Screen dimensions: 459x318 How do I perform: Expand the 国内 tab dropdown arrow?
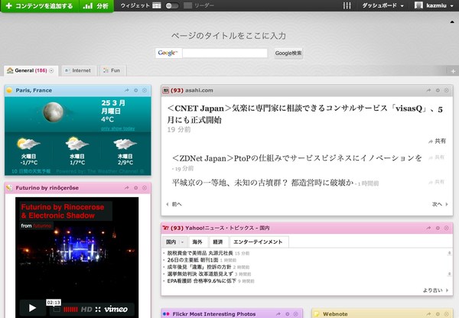point(182,242)
